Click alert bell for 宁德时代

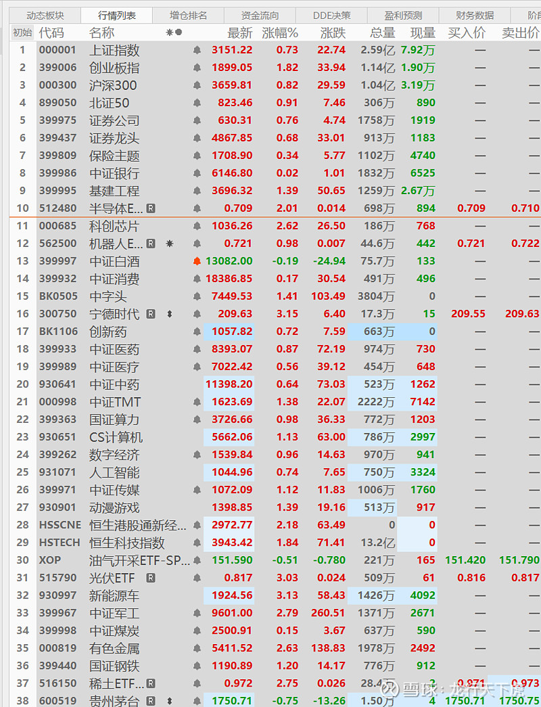pos(197,314)
